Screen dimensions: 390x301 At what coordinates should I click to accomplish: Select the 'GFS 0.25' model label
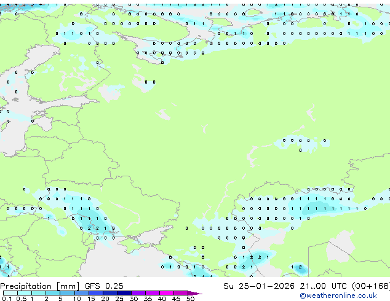point(104,286)
